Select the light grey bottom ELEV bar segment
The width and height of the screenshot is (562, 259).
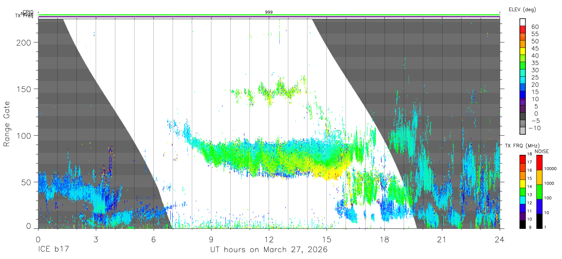tap(523, 131)
